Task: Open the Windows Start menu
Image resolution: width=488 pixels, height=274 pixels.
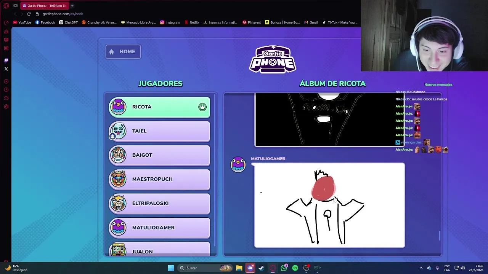Action: pos(171,268)
